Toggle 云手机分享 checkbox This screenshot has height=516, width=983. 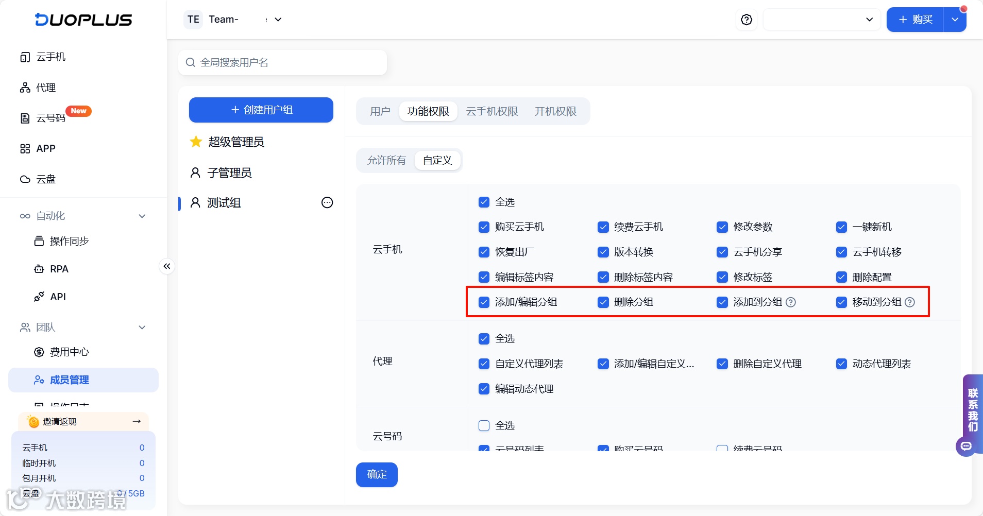pyautogui.click(x=722, y=252)
